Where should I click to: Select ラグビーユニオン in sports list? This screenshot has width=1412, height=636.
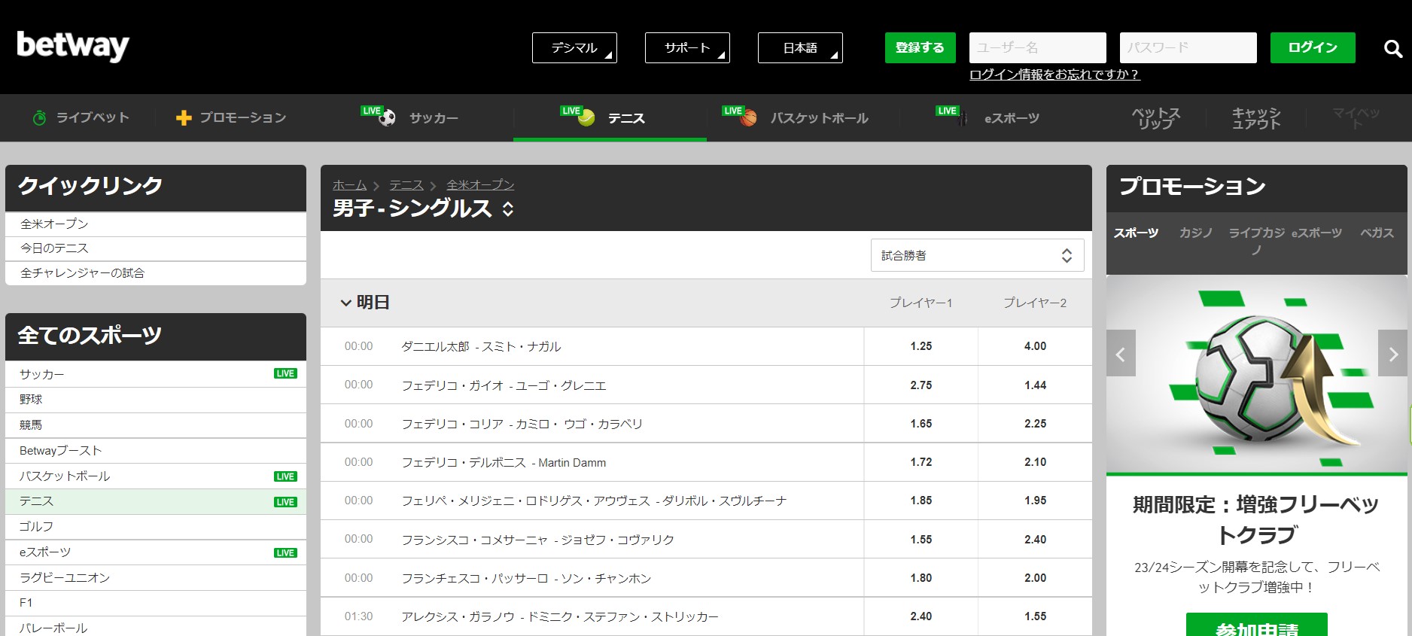(156, 578)
